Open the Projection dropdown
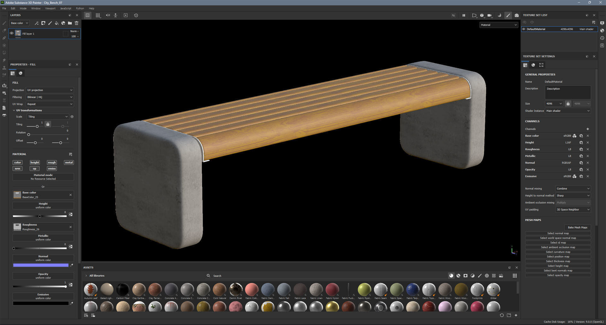 [x=50, y=90]
